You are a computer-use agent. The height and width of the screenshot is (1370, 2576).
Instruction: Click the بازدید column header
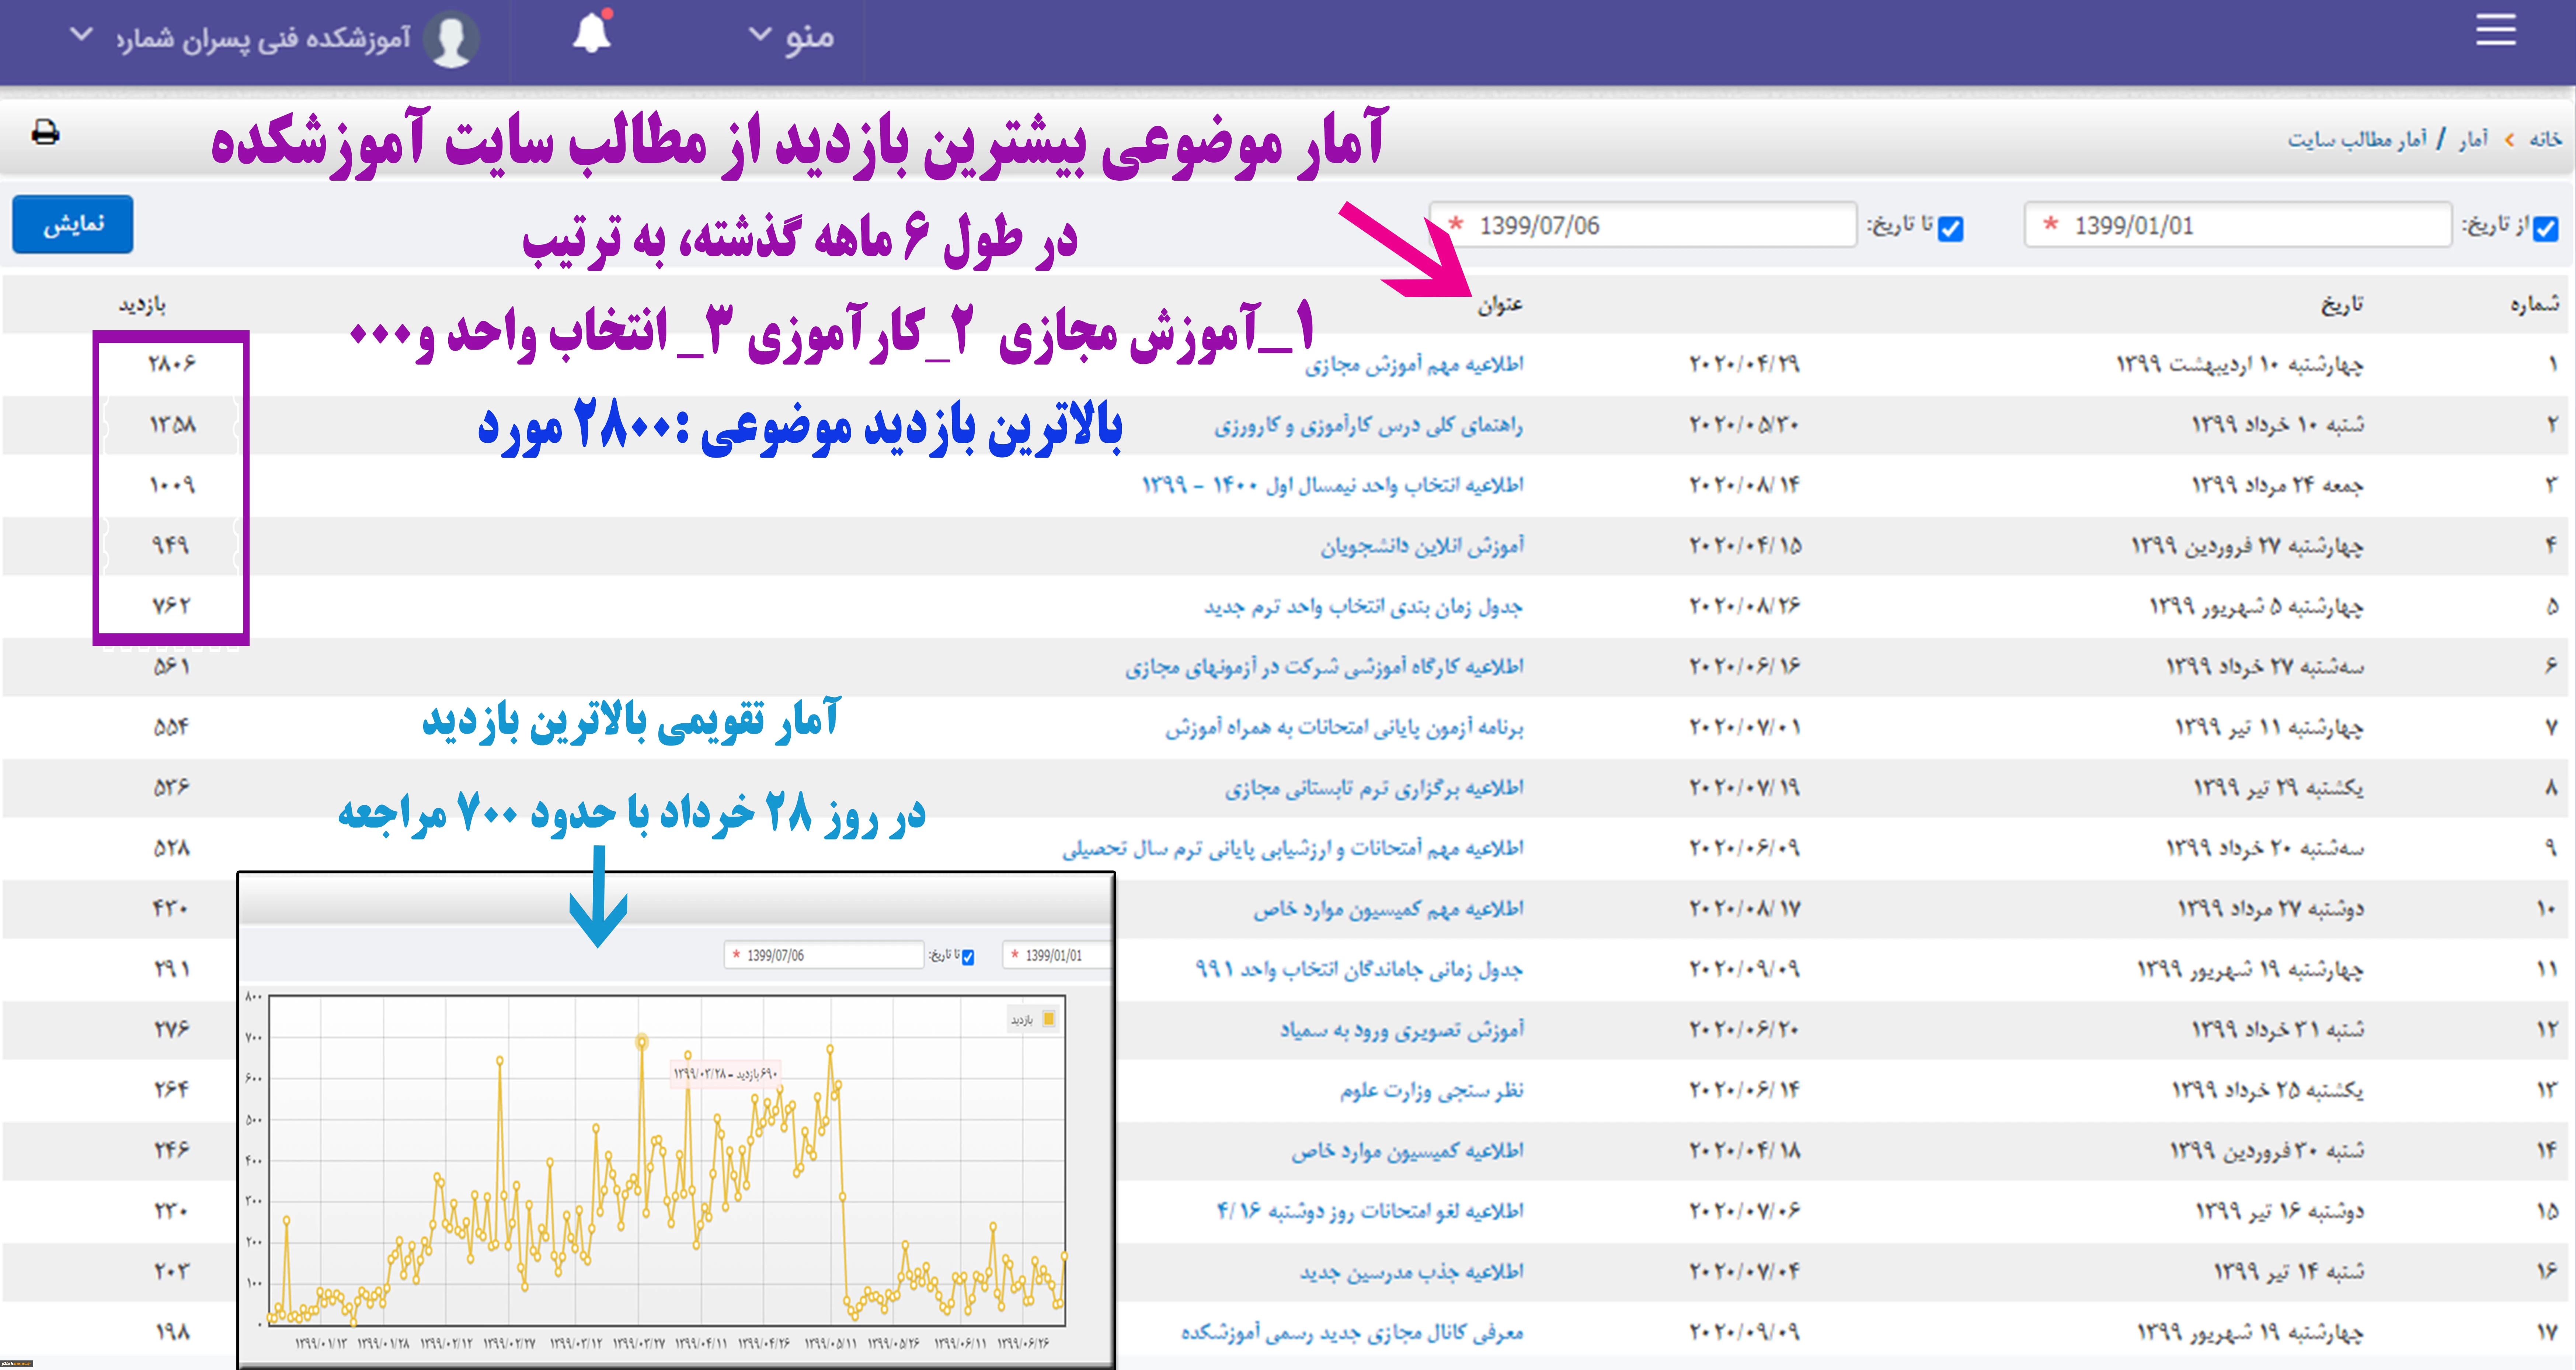point(142,304)
